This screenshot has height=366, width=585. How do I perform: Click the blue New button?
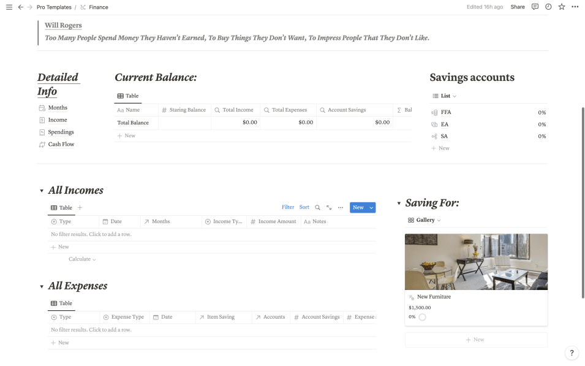[358, 208]
